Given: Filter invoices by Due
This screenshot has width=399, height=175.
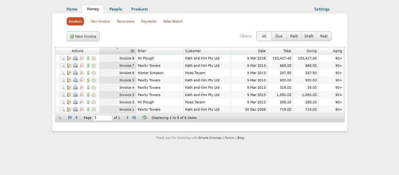Looking at the screenshot, I should pyautogui.click(x=279, y=36).
